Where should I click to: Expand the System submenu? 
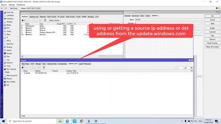18,50
